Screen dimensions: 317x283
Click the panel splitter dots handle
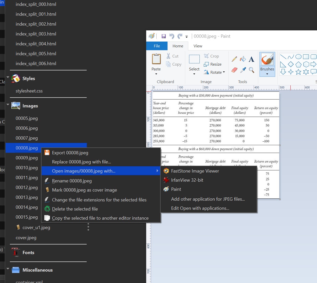(x=88, y=227)
